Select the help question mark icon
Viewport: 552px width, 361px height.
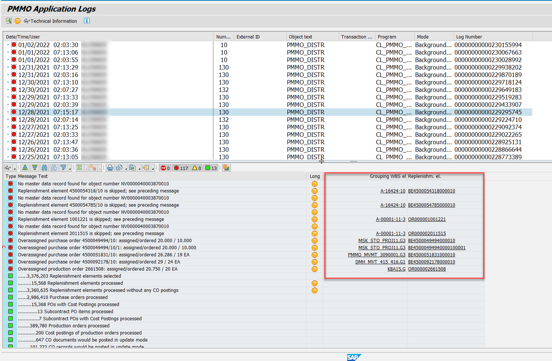17,21
